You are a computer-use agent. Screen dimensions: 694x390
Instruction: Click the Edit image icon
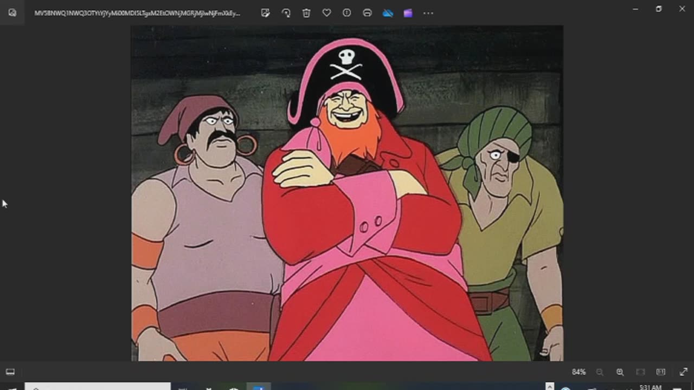click(x=265, y=13)
